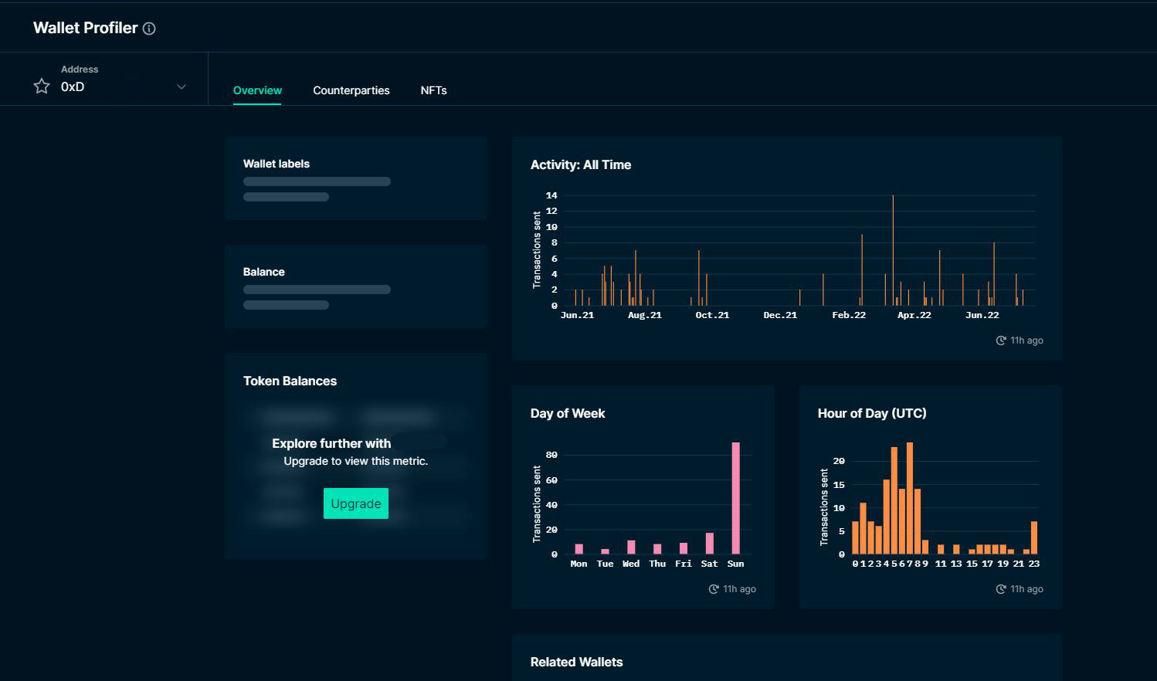The width and height of the screenshot is (1157, 681).
Task: Click the history clock icon on Activity chart
Action: (999, 340)
